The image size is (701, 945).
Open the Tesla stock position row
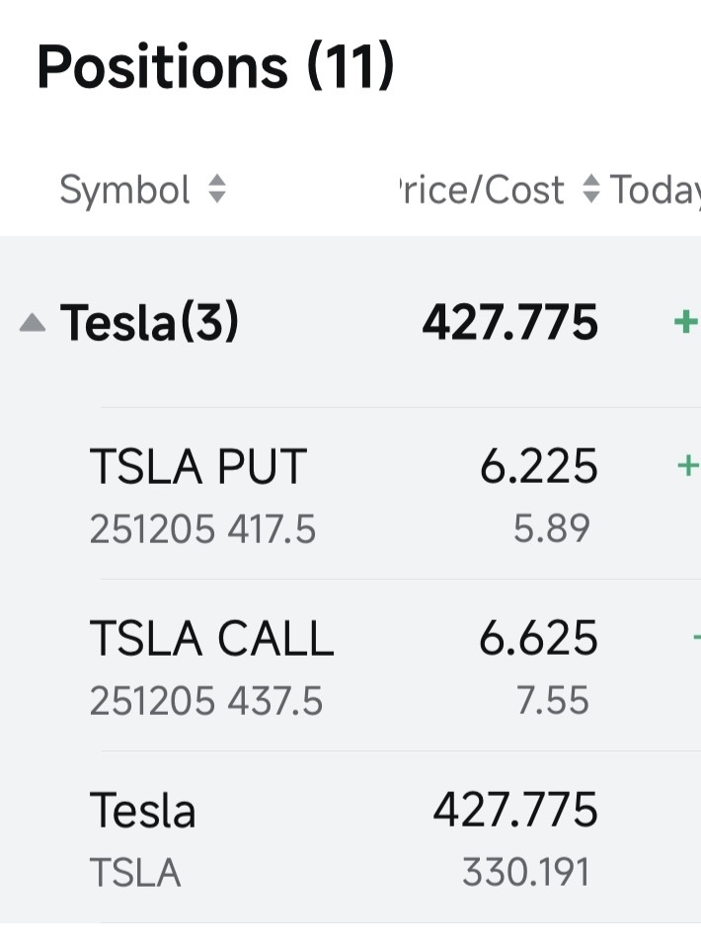click(x=350, y=837)
